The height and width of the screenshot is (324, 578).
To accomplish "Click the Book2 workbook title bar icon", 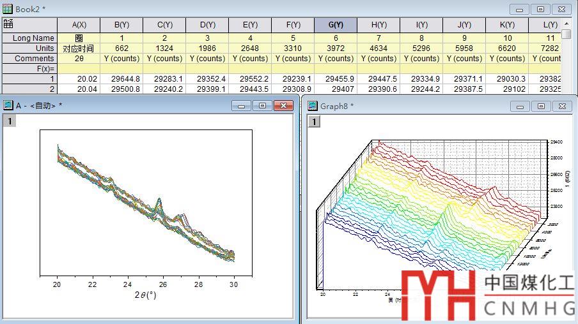I will pyautogui.click(x=8, y=7).
